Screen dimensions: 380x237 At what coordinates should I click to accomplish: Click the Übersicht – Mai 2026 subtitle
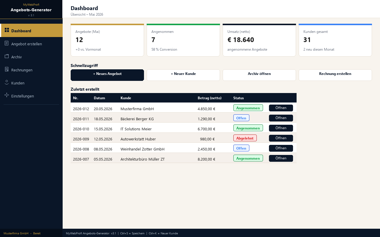[x=87, y=14]
